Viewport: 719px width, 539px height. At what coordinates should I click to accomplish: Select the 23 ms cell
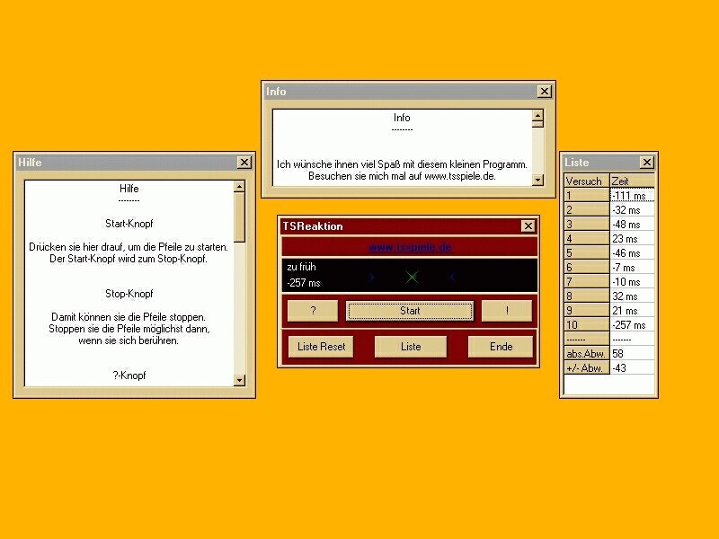pyautogui.click(x=633, y=239)
